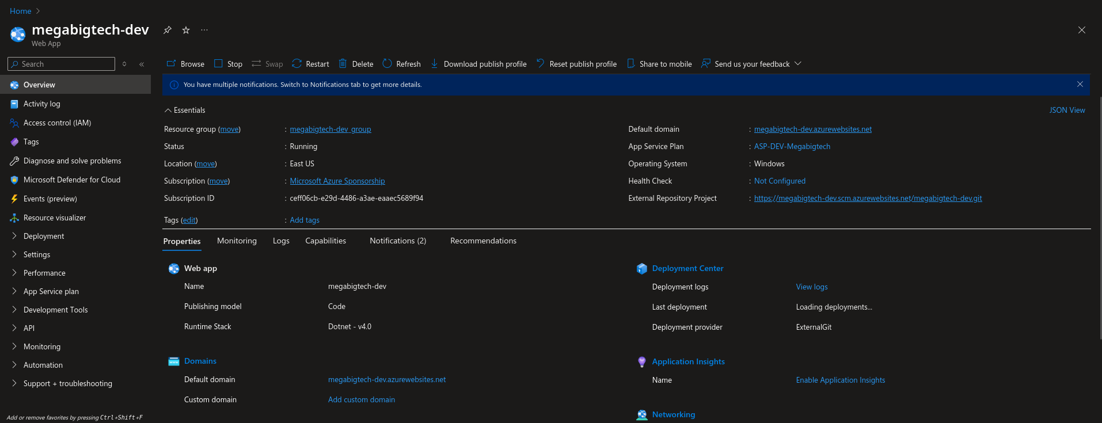
Task: Switch to Logs tab
Action: pyautogui.click(x=281, y=241)
